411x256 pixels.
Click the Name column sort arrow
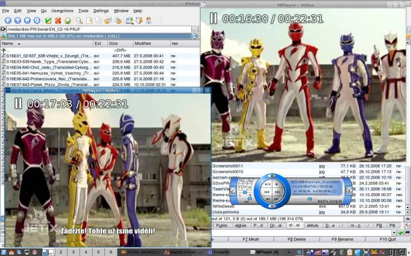pos(19,44)
